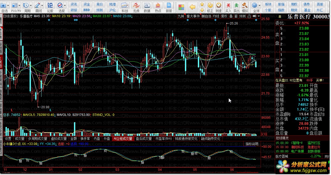This screenshot has width=331, height=175.
Task: Open the 论股 discussion icon
Action: 50,5
